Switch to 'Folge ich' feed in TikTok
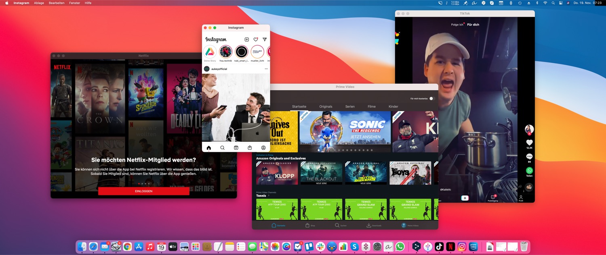This screenshot has width=606, height=255. pyautogui.click(x=457, y=25)
